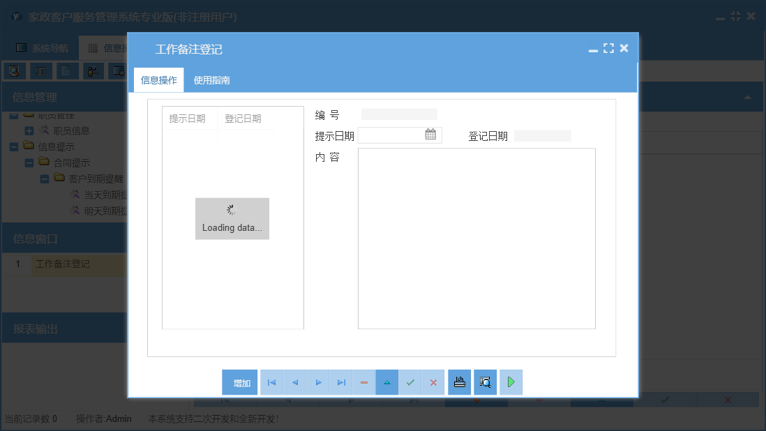
Task: Select the print icon in the dialog toolbar
Action: pos(459,382)
